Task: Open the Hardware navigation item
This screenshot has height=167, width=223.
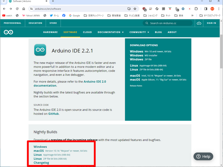Action: click(x=50, y=32)
